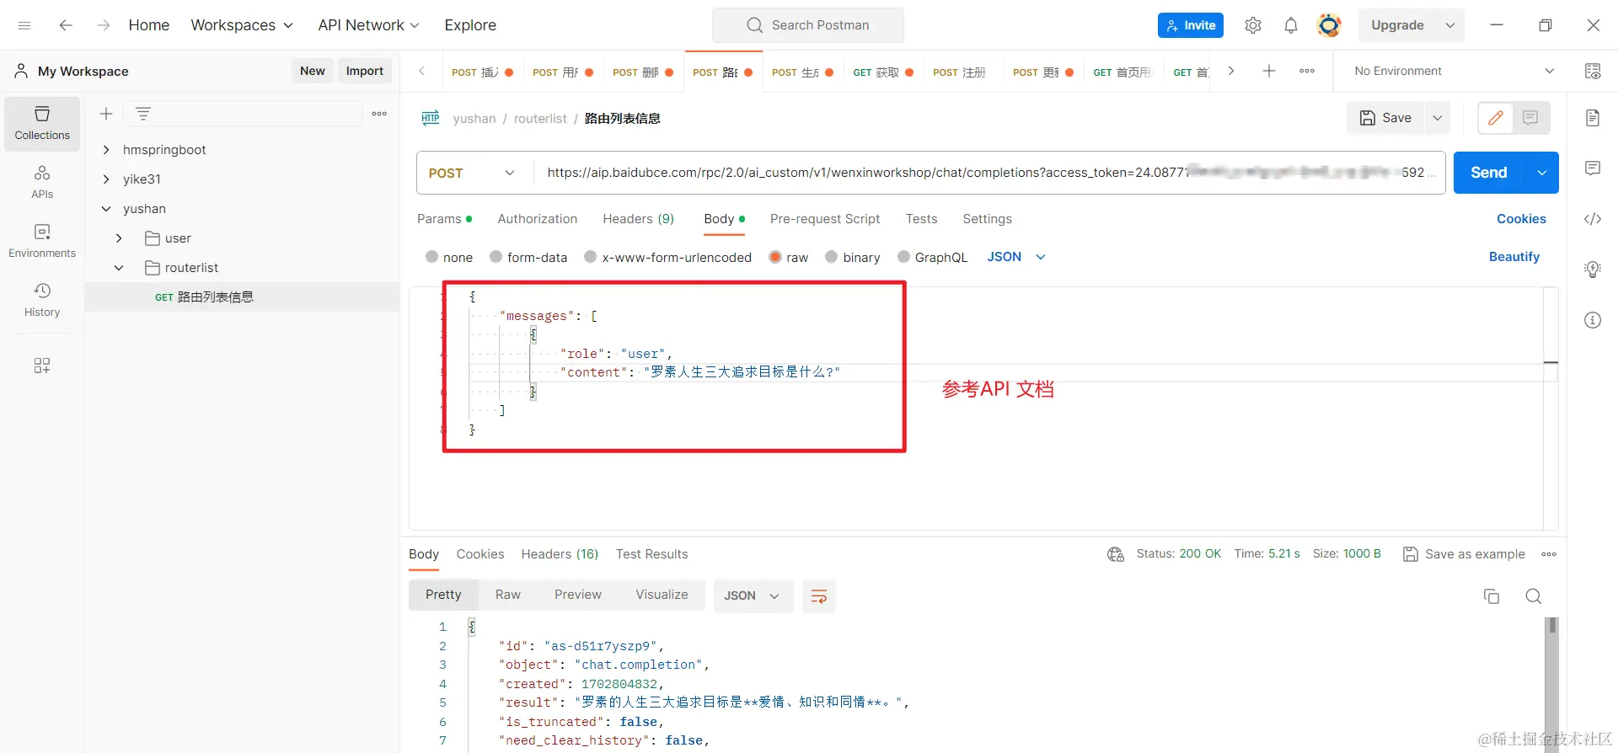Open the Save options arrow
Image resolution: width=1618 pixels, height=753 pixels.
[1438, 118]
